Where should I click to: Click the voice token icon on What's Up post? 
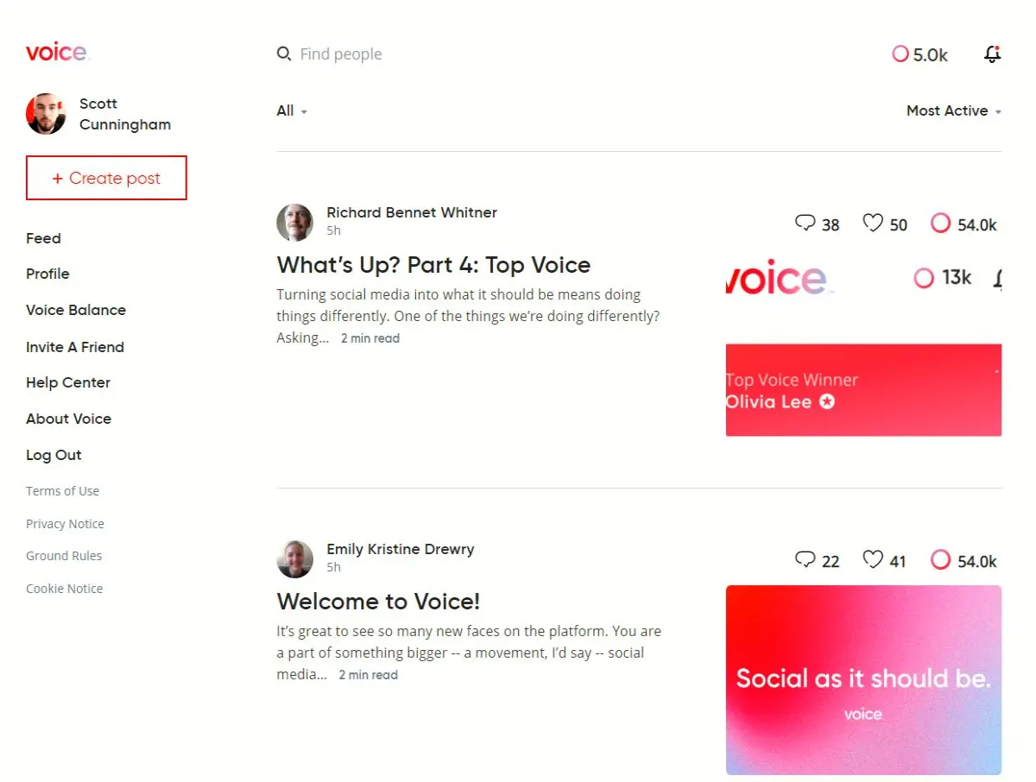[940, 224]
